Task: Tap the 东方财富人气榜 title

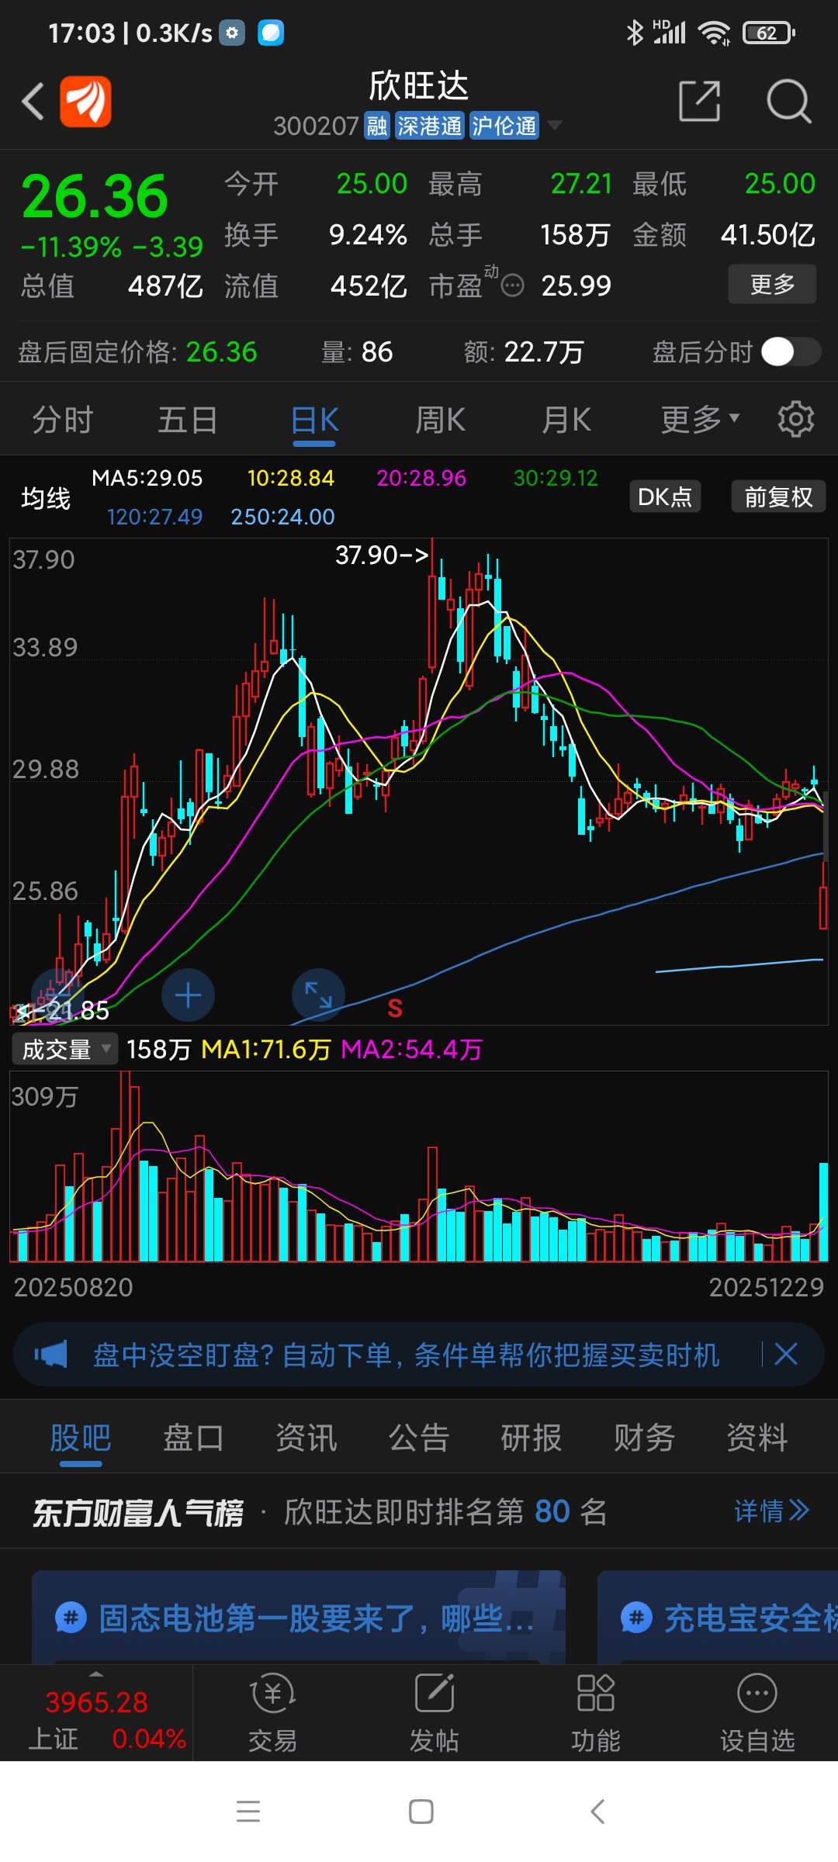Action: (137, 1512)
